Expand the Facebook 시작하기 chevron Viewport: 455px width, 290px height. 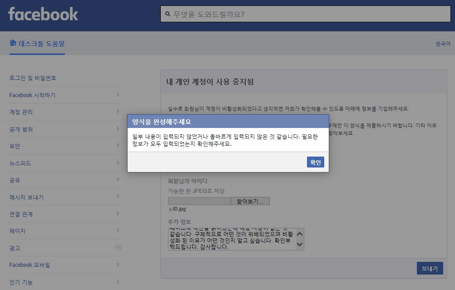click(x=118, y=94)
